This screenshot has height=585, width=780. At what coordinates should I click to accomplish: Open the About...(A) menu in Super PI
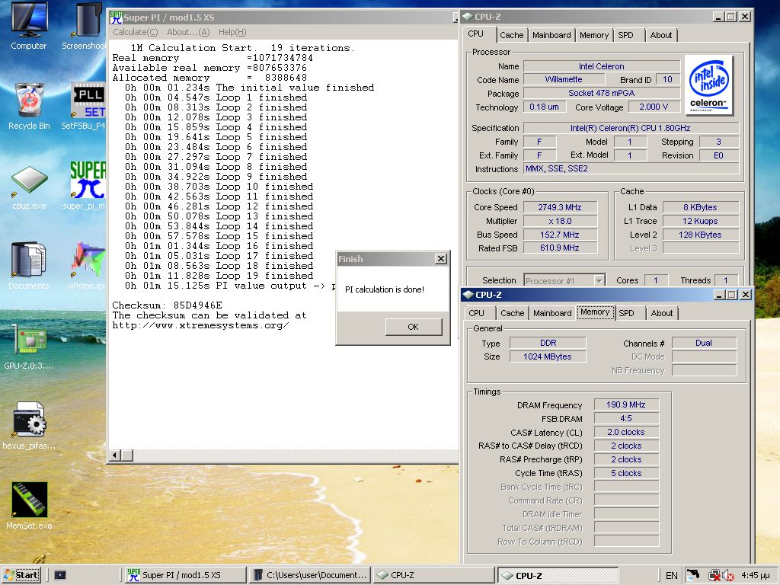click(x=188, y=32)
